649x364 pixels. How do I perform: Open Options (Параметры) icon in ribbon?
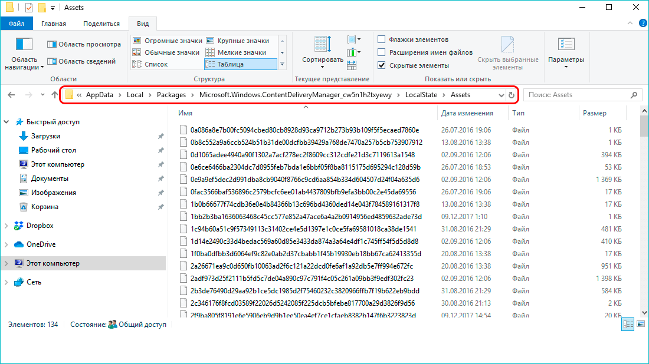(565, 46)
